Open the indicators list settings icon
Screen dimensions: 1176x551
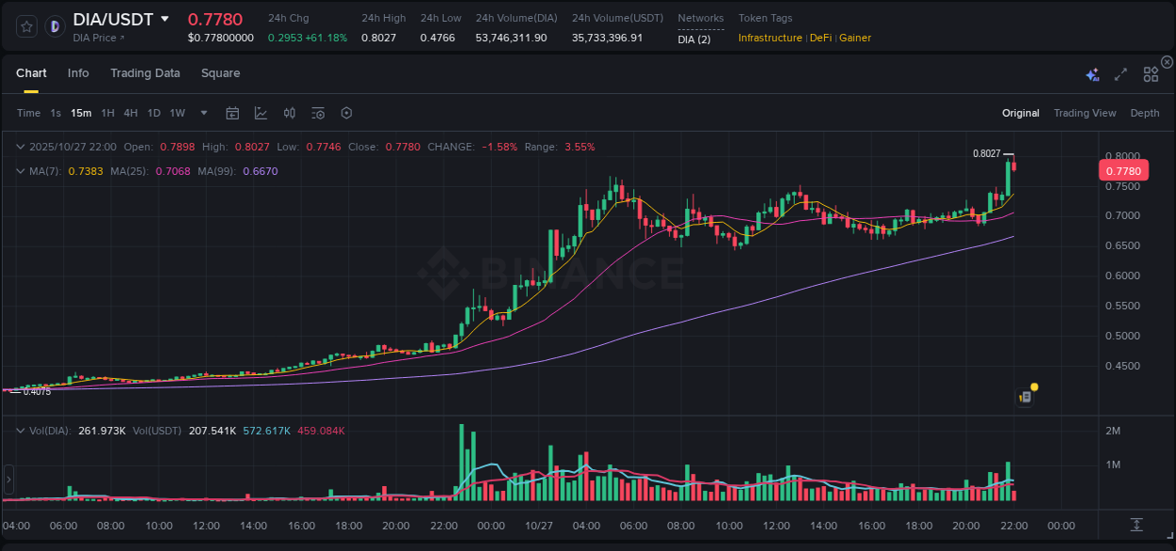pos(318,113)
